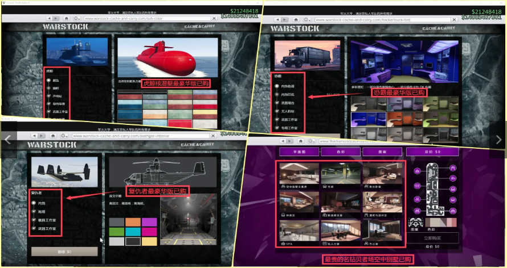Show next image with right gallery arrow
The image size is (507, 268).
[x=498, y=139]
